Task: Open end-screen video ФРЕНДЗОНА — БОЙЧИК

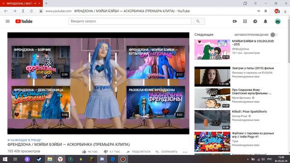Action: [41, 62]
